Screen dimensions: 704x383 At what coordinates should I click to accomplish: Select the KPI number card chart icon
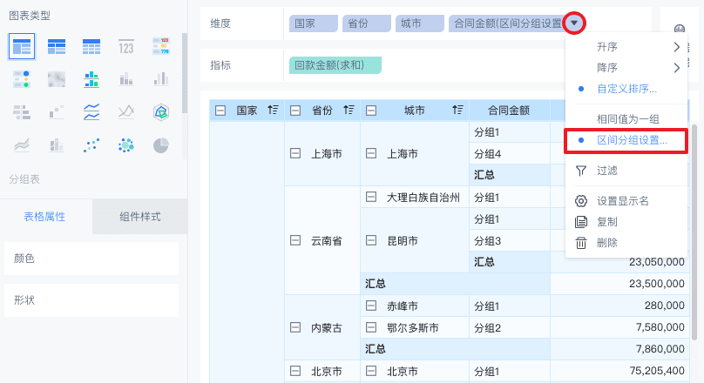click(125, 46)
